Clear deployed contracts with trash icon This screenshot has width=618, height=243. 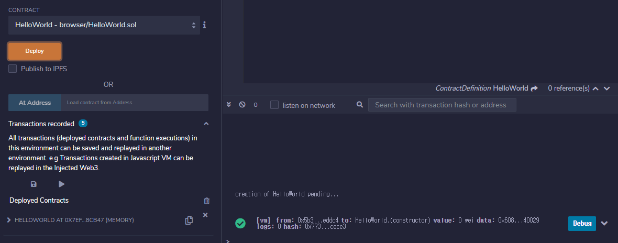[207, 201]
